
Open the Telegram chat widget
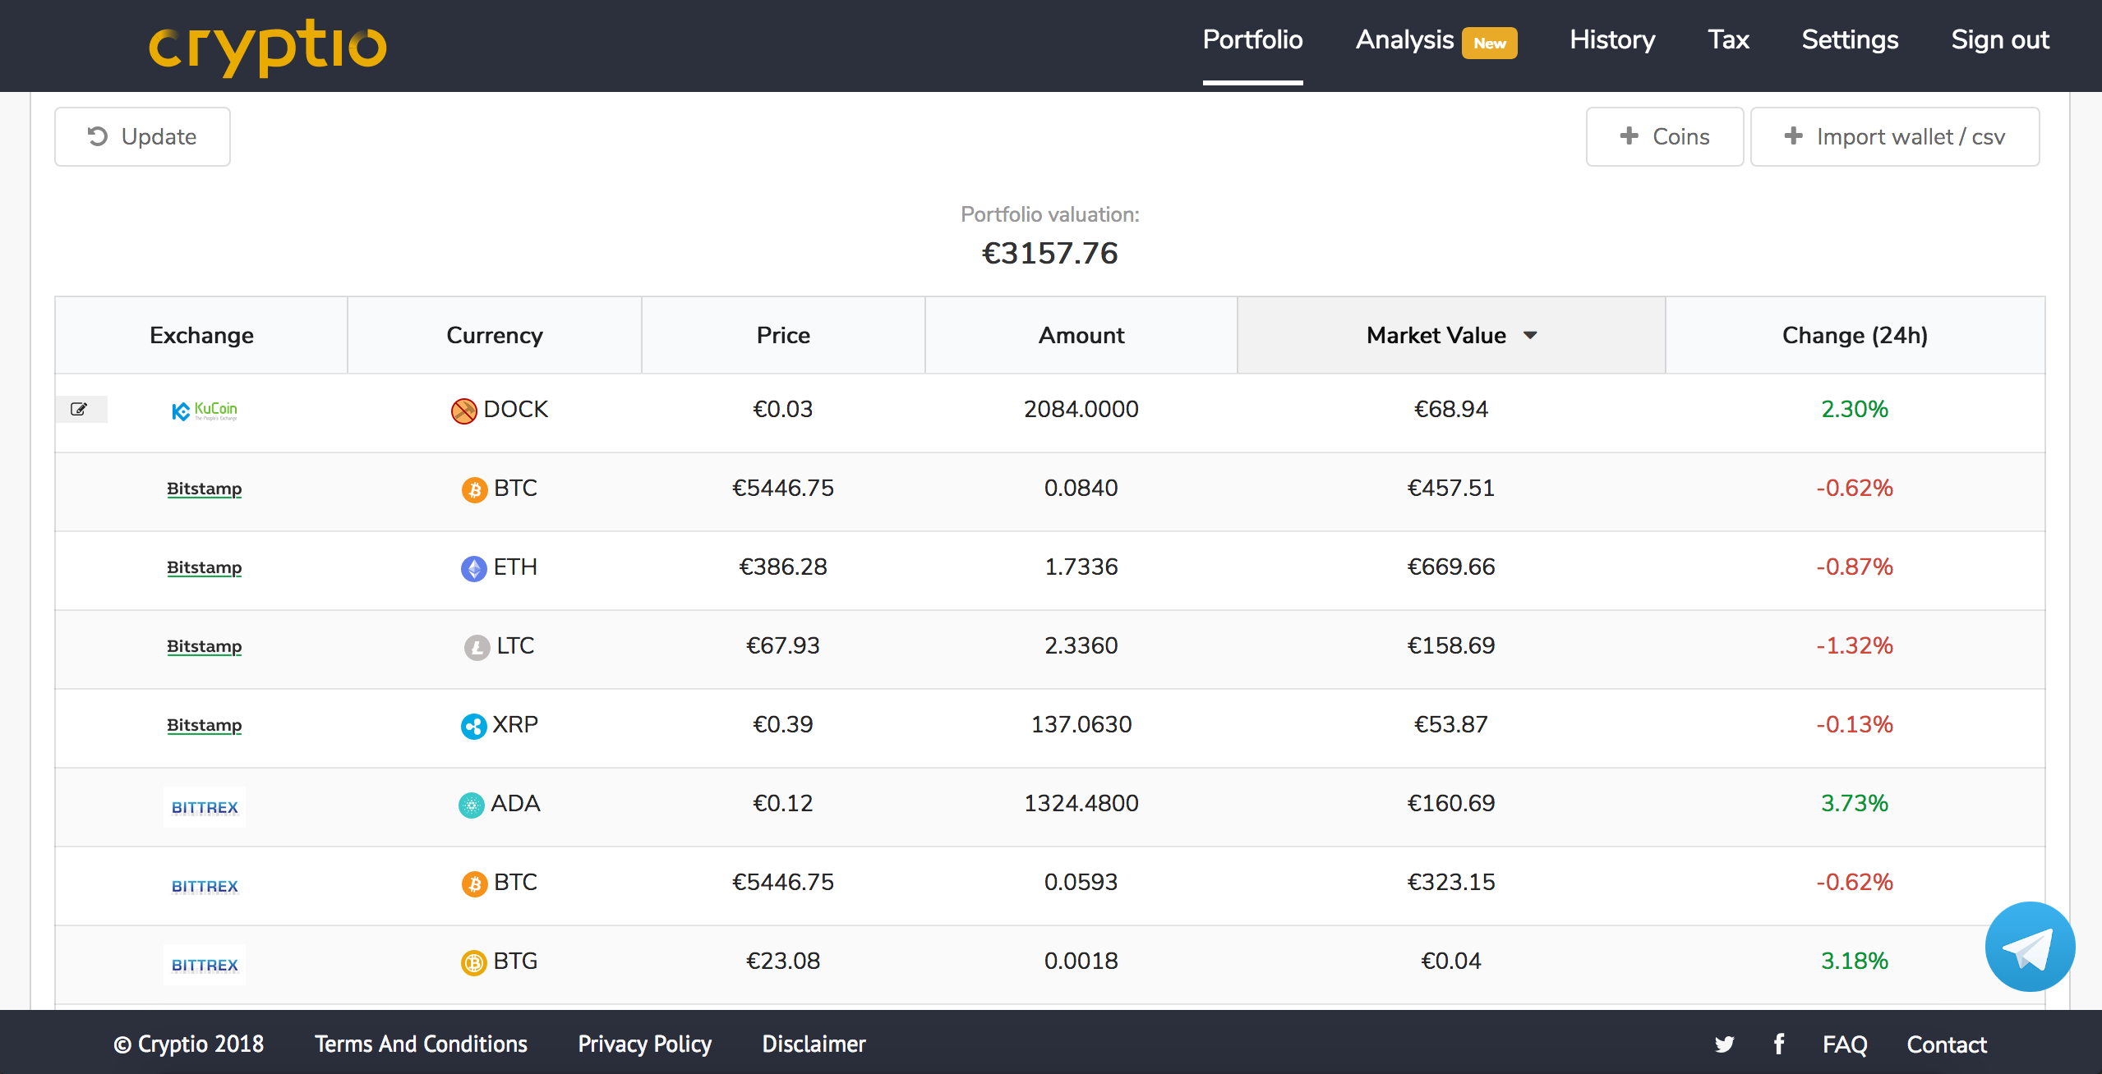tap(2029, 946)
